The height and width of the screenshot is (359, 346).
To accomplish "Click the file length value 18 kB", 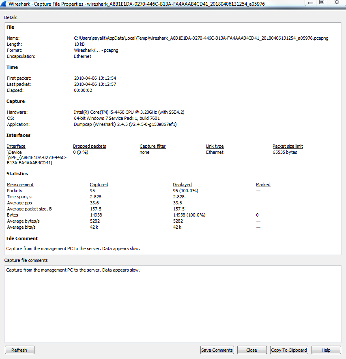I will [80, 44].
